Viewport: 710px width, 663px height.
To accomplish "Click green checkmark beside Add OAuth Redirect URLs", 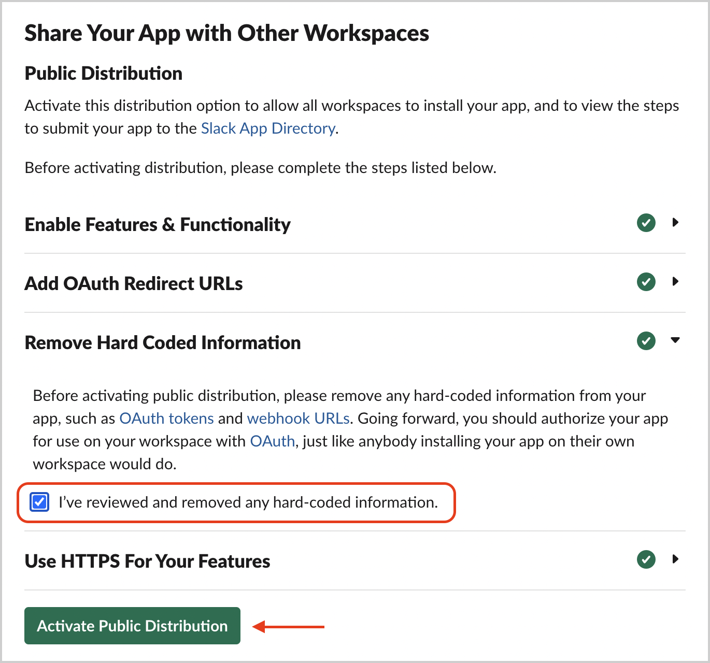I will (x=646, y=282).
